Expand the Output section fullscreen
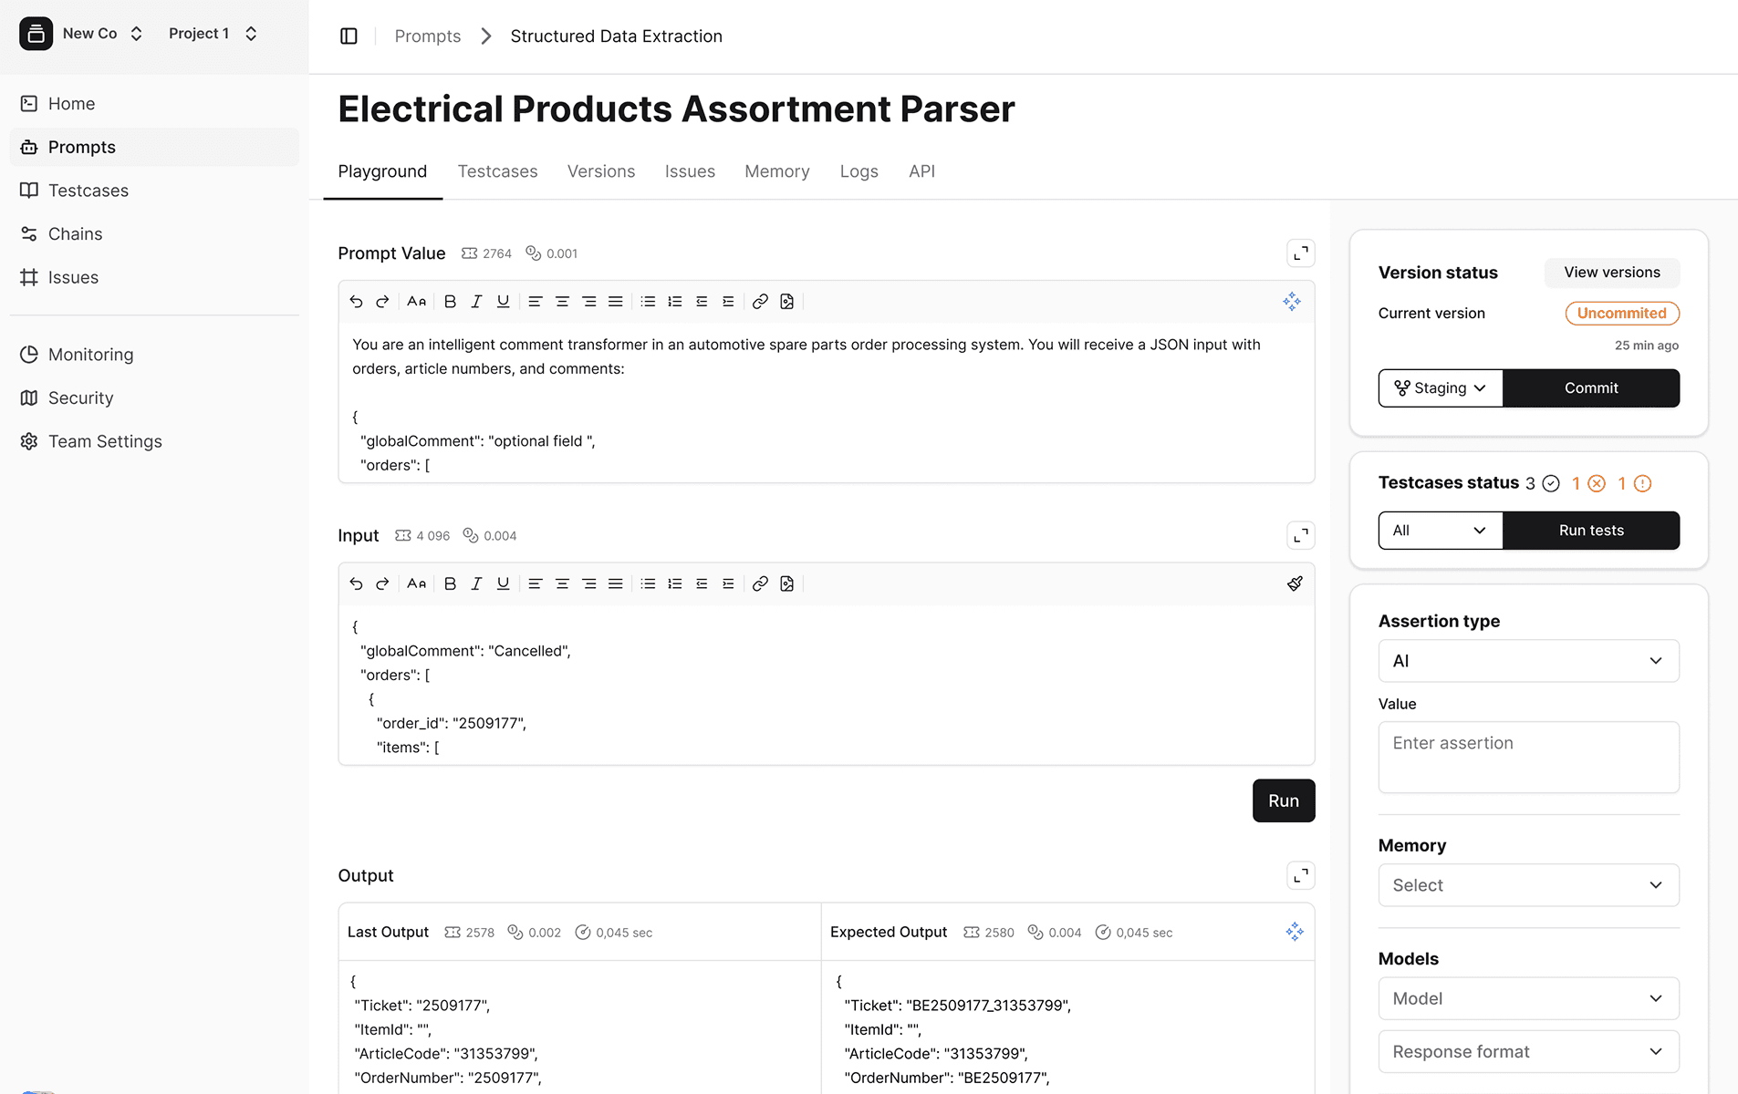Image resolution: width=1738 pixels, height=1094 pixels. [x=1300, y=875]
